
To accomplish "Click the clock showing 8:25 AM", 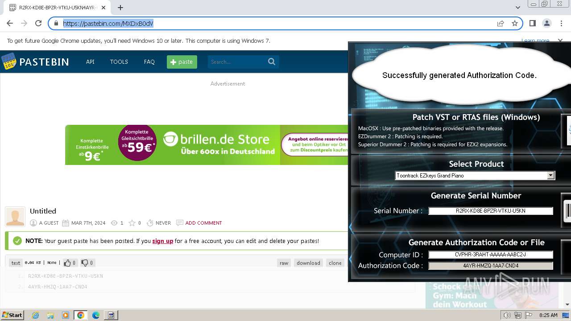I will tap(548, 315).
